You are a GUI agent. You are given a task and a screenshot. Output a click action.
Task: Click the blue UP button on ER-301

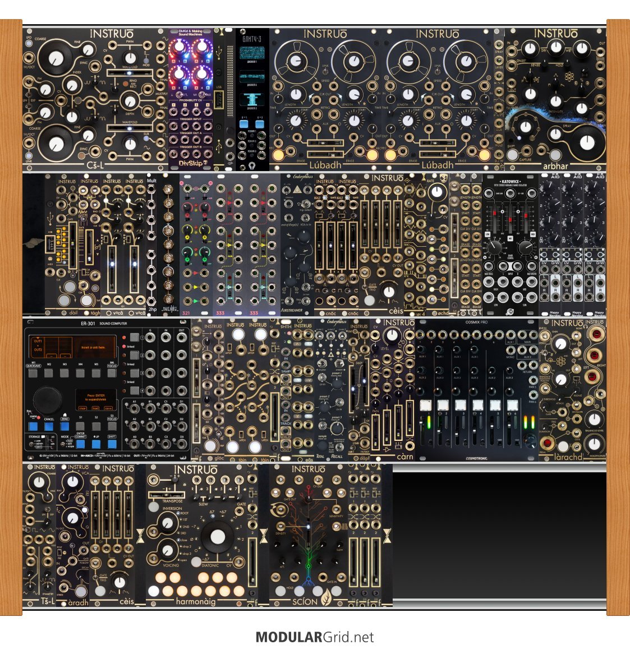coord(96,444)
